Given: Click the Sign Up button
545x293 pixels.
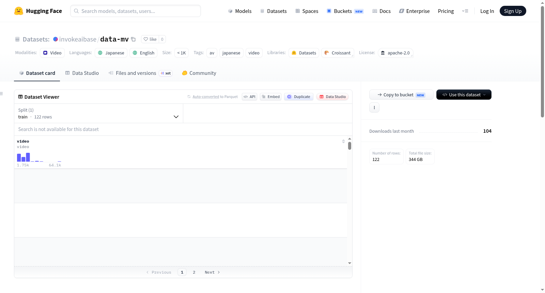Looking at the screenshot, I should click(513, 11).
